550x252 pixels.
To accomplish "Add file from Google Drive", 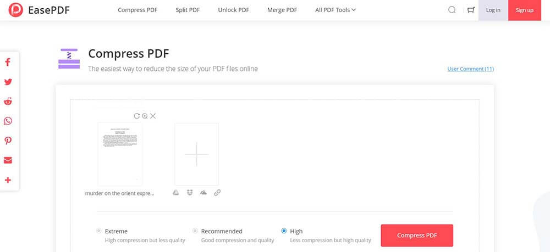I will (x=176, y=193).
